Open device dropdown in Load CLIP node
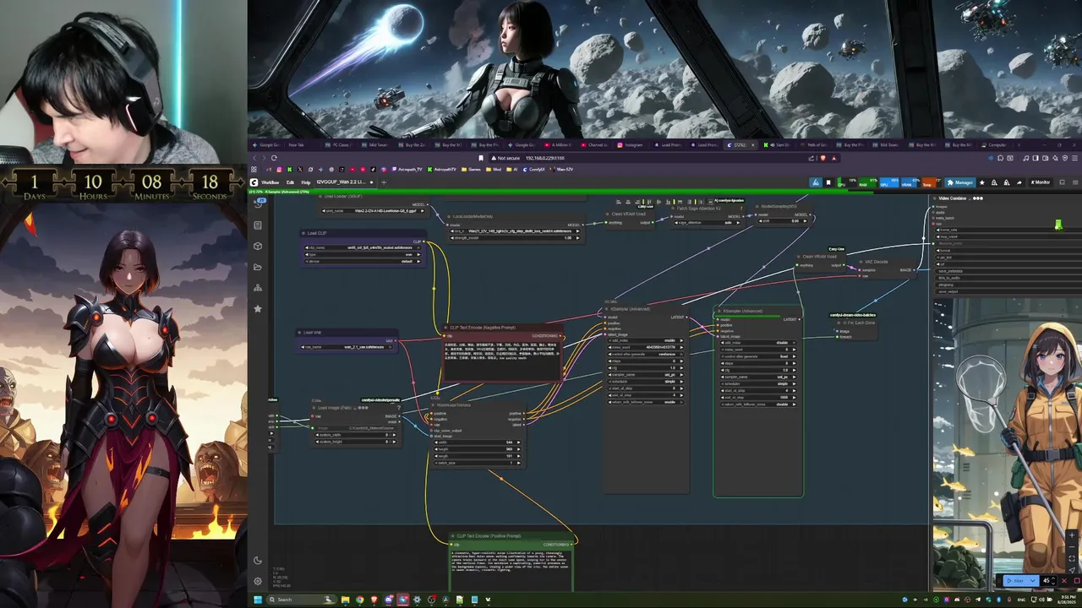This screenshot has height=608, width=1082. [363, 262]
